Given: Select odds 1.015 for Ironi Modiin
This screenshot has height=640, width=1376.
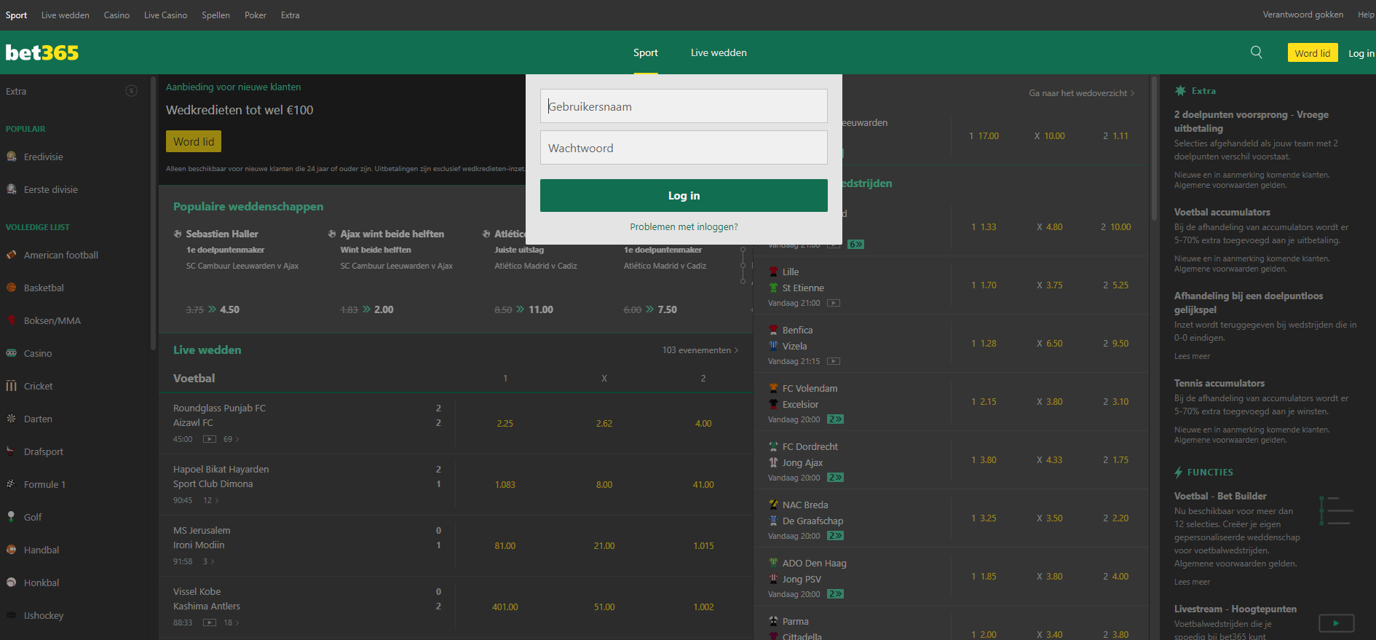Looking at the screenshot, I should tap(703, 545).
